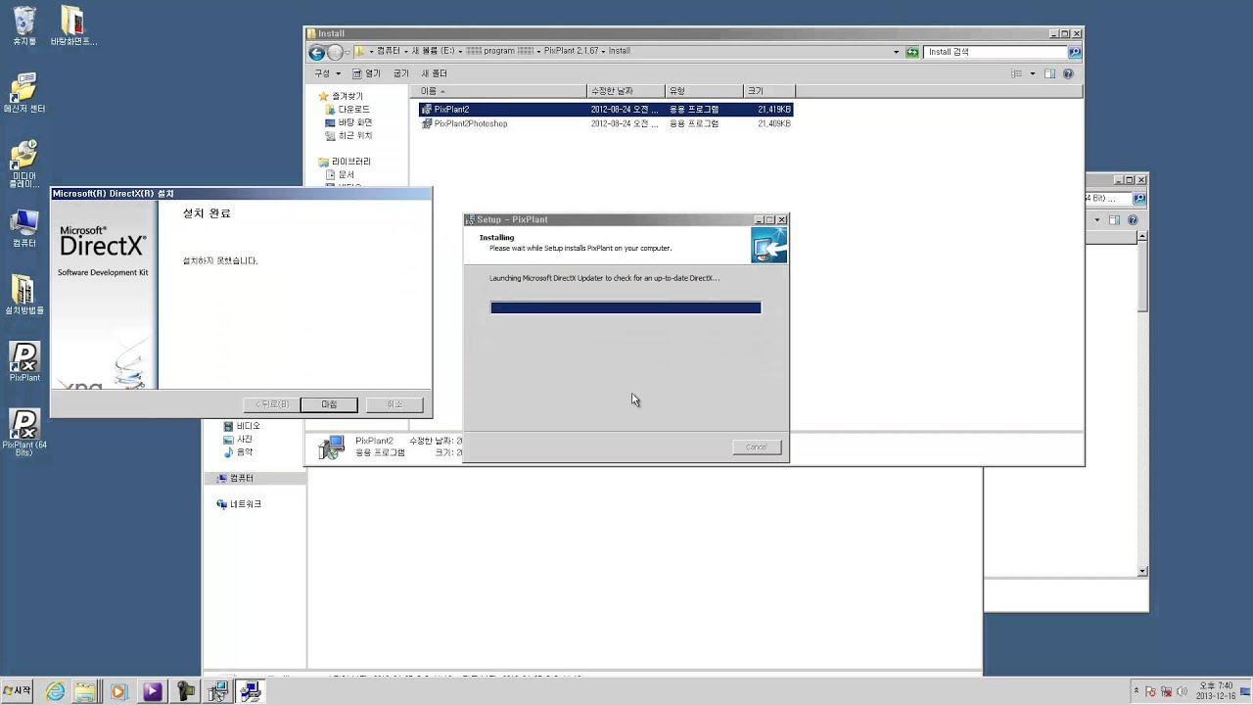Sort by the 크기 column header
The height and width of the screenshot is (705, 1253).
pyautogui.click(x=768, y=91)
